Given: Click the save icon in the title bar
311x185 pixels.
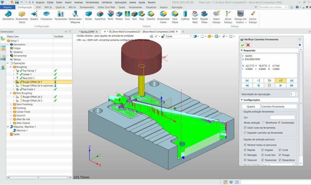Looking at the screenshot, I should [x=17, y=2].
